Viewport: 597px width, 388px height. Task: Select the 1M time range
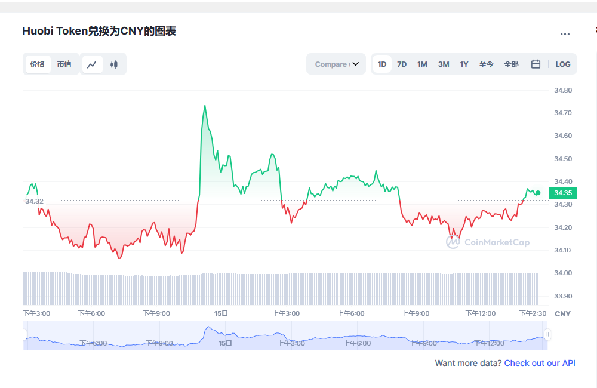[422, 64]
